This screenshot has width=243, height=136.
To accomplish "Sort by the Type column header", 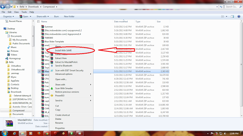I will (138, 22).
